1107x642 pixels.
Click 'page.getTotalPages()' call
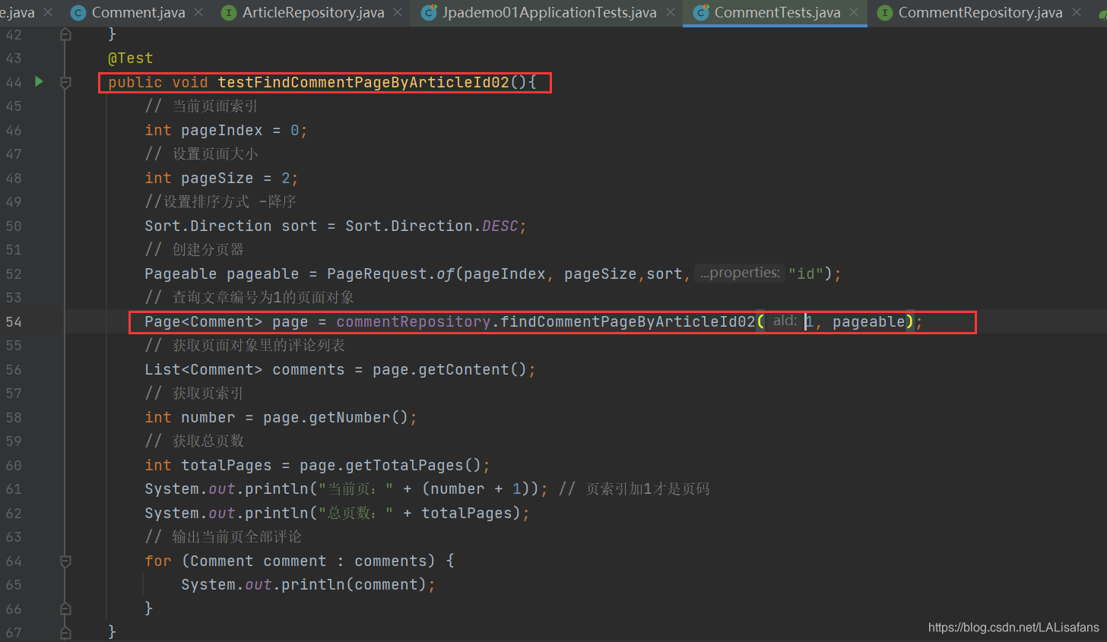390,465
